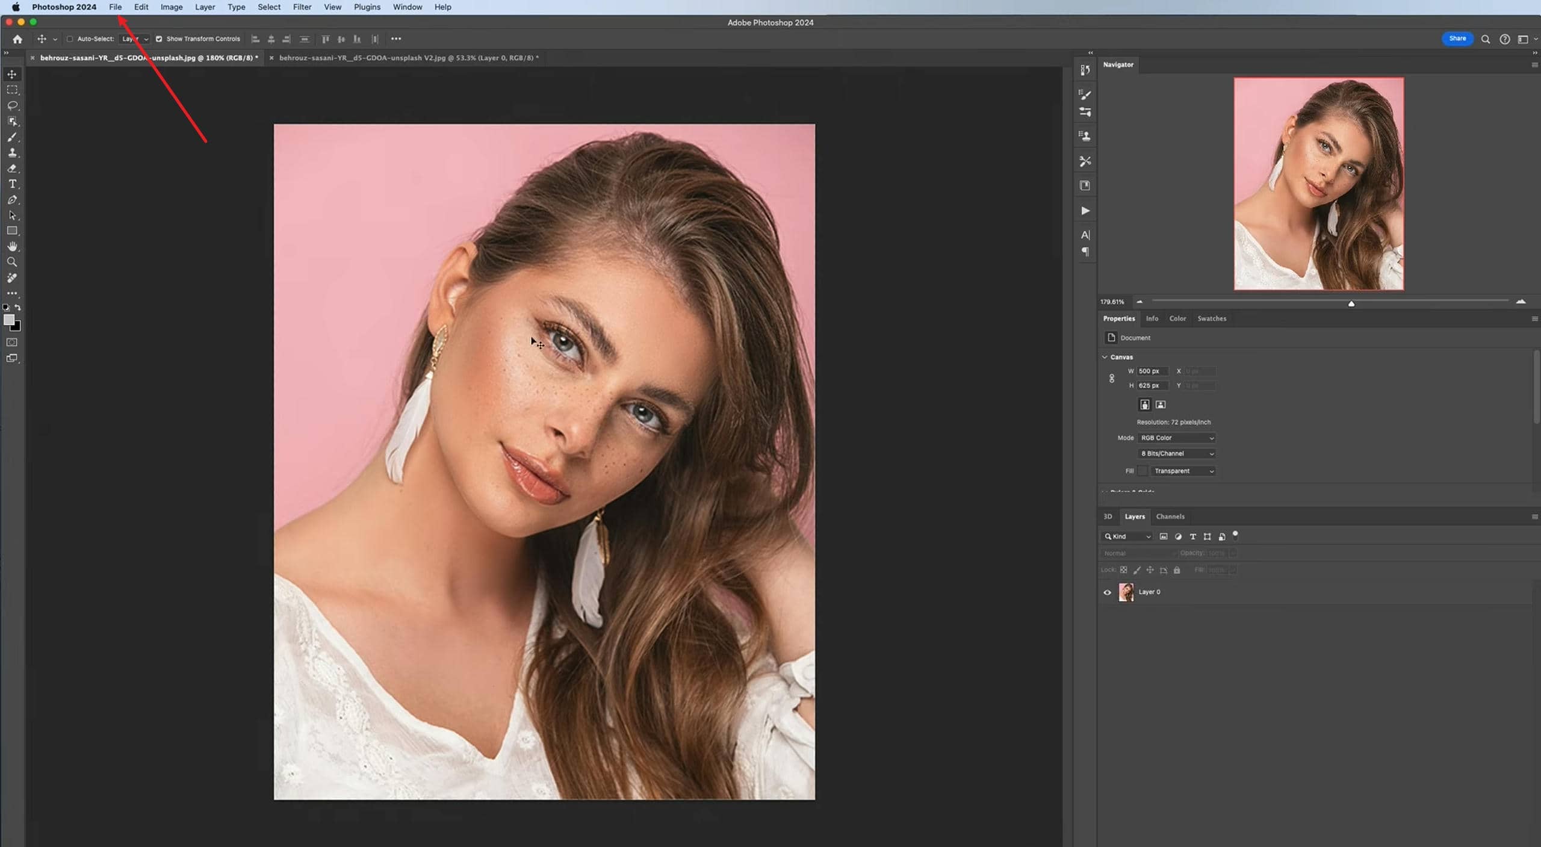Open the Actions panel play icon
1541x847 pixels.
pyautogui.click(x=1085, y=211)
